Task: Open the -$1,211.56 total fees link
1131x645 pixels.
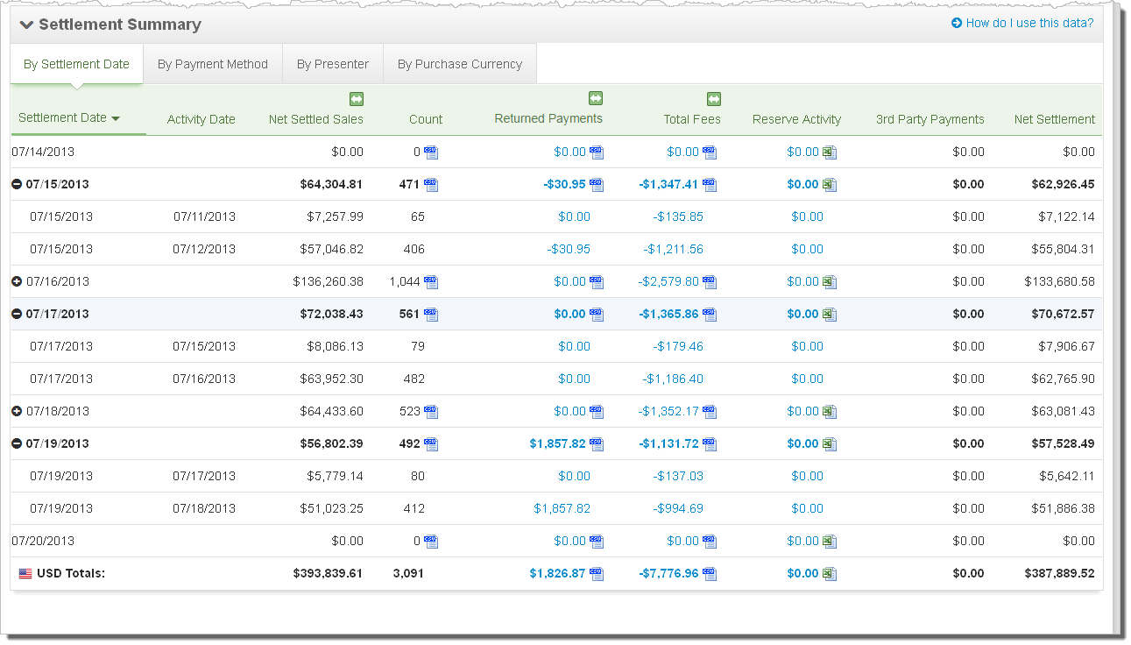Action: click(x=674, y=250)
